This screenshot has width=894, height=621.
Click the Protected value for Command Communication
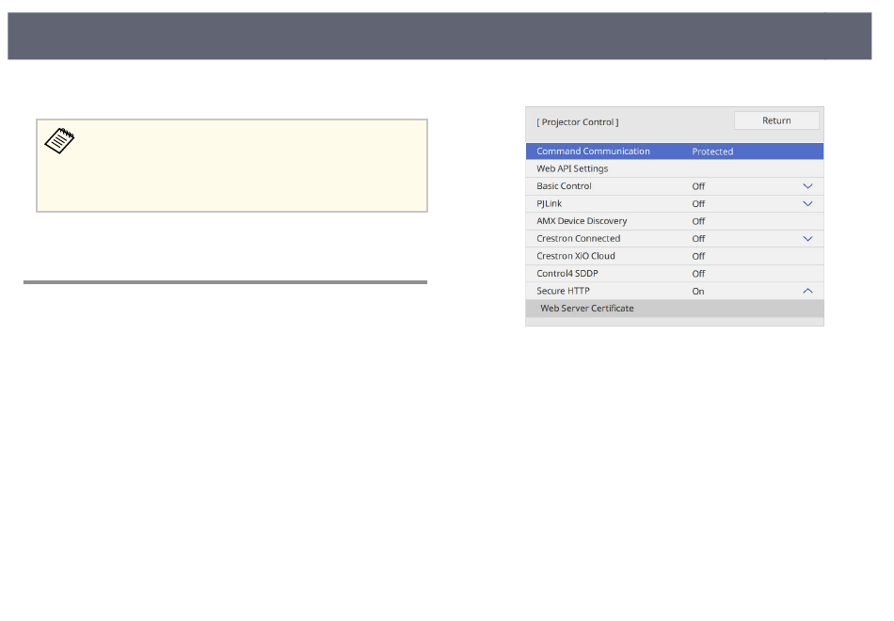point(712,151)
